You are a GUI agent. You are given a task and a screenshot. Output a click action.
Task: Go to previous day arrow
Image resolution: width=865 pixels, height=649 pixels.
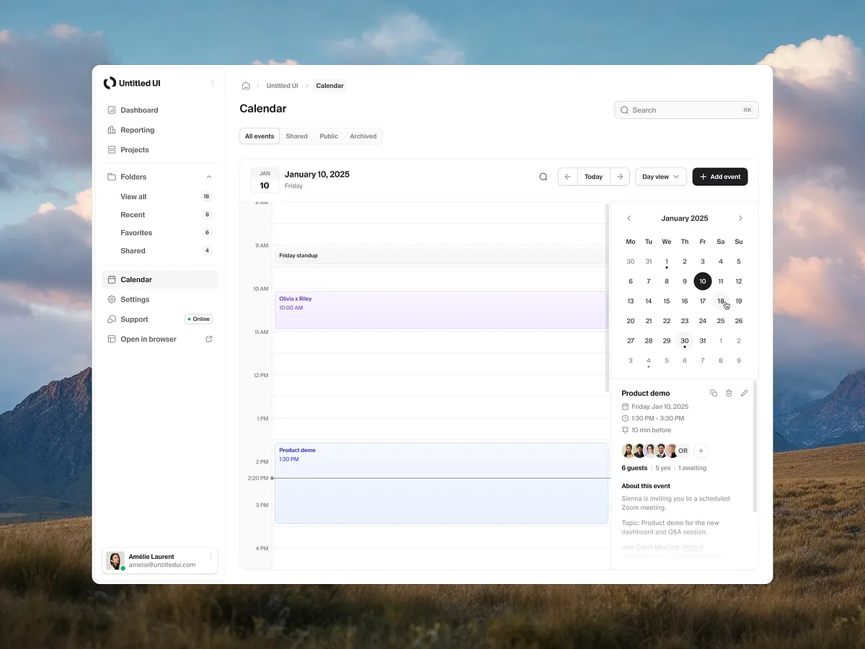567,177
